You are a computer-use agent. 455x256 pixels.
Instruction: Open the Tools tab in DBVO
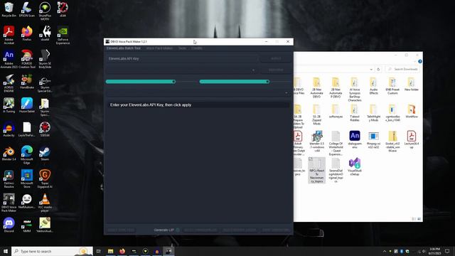point(182,48)
